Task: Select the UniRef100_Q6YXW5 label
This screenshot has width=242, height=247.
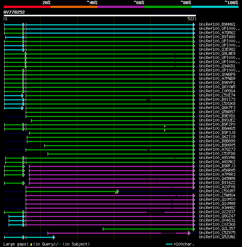Action: 217,87
